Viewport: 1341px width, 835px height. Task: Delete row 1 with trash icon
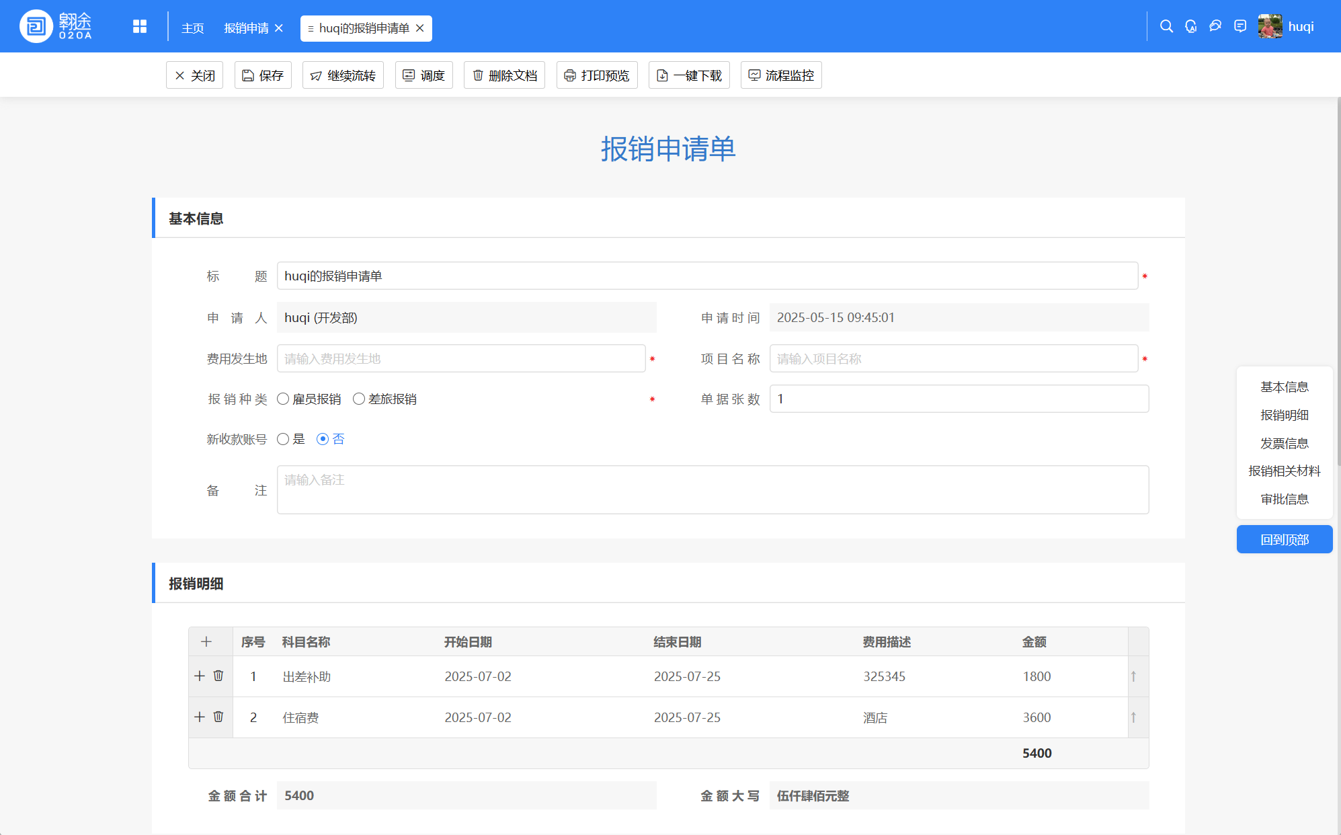218,676
